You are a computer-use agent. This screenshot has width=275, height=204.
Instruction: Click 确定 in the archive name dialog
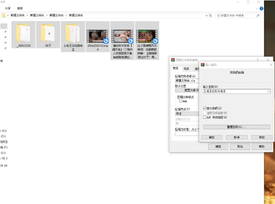(x=218, y=147)
